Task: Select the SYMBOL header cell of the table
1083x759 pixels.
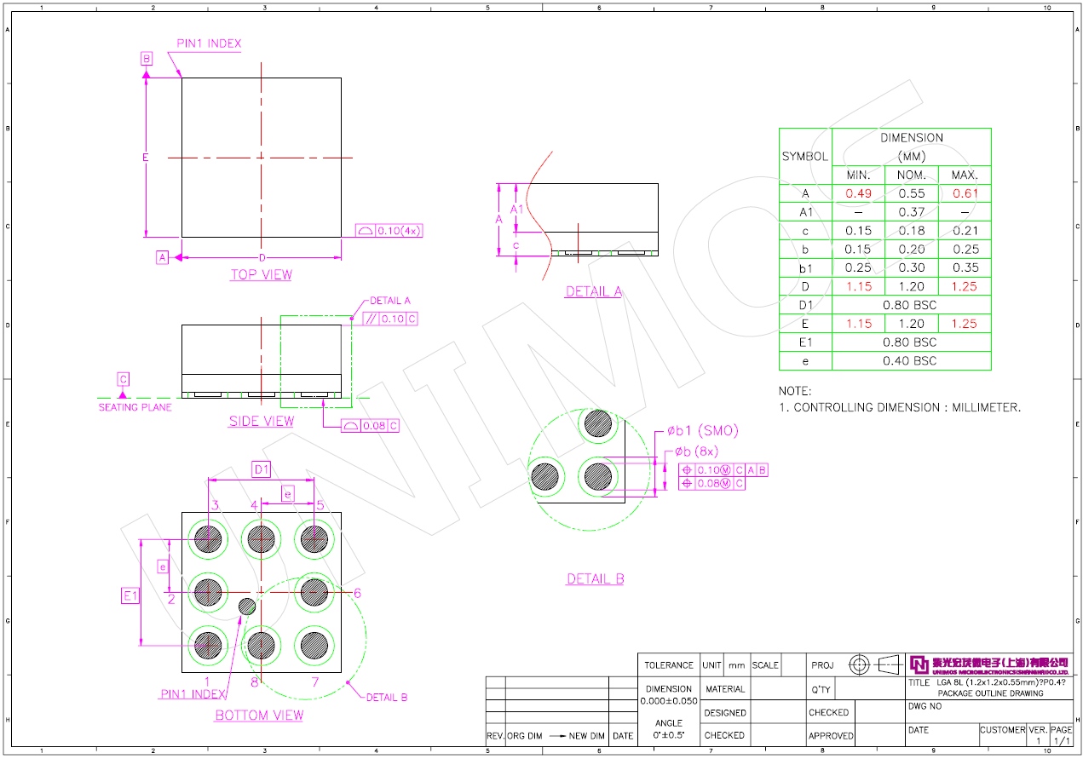Action: (x=805, y=157)
